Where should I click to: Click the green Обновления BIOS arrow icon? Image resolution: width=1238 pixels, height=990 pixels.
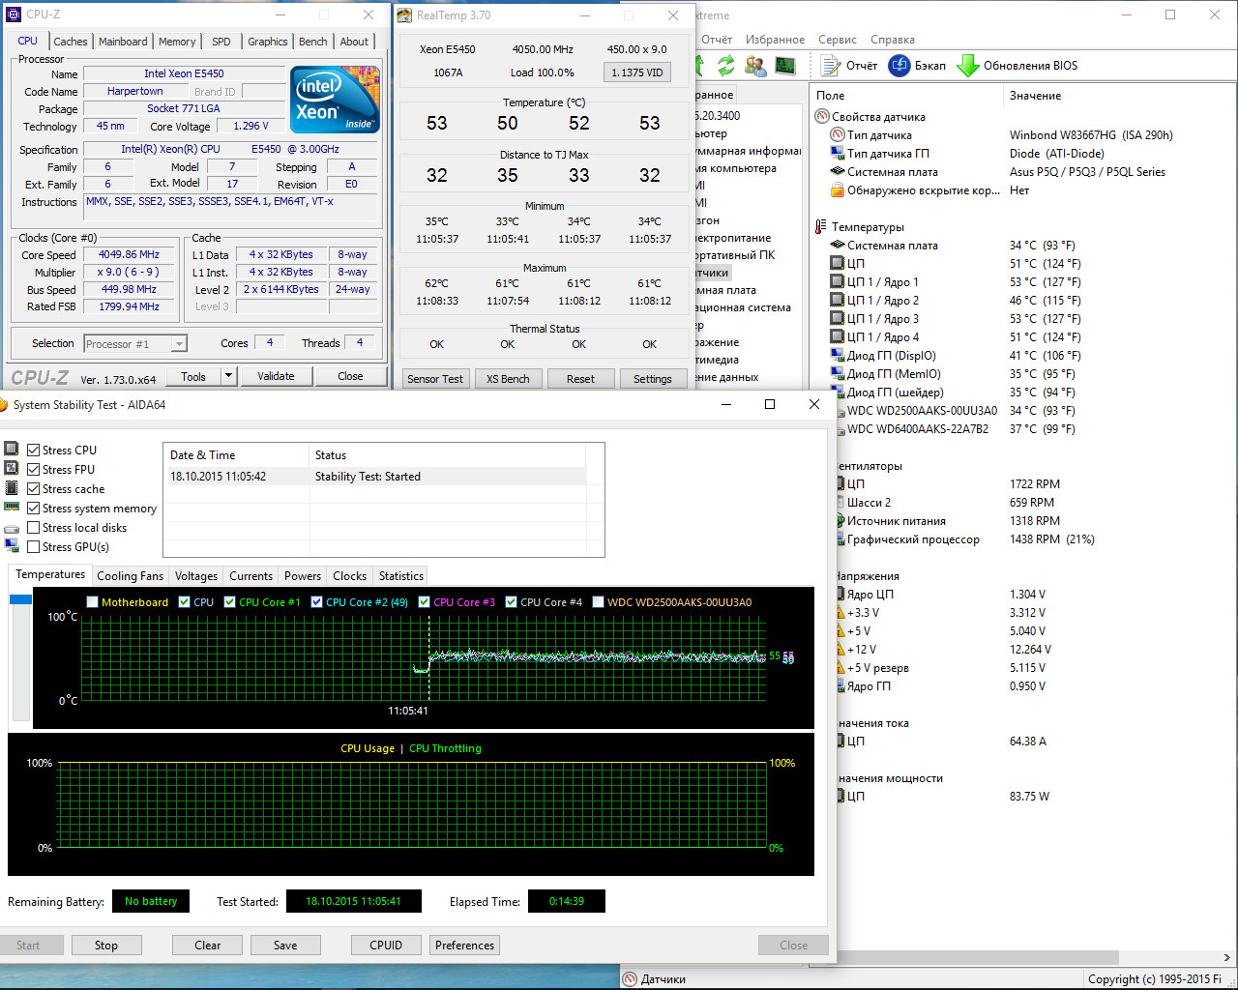(968, 65)
